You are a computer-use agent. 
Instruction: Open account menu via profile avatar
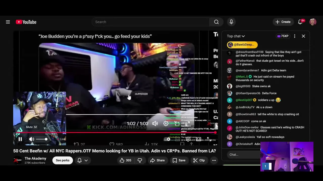coord(313,22)
